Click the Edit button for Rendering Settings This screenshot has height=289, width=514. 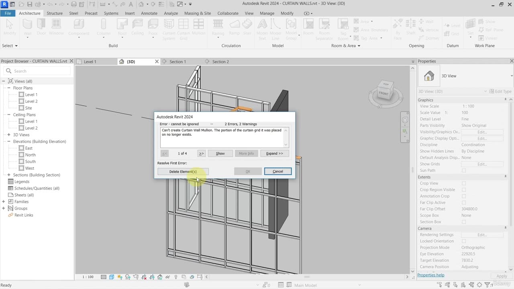pyautogui.click(x=482, y=235)
